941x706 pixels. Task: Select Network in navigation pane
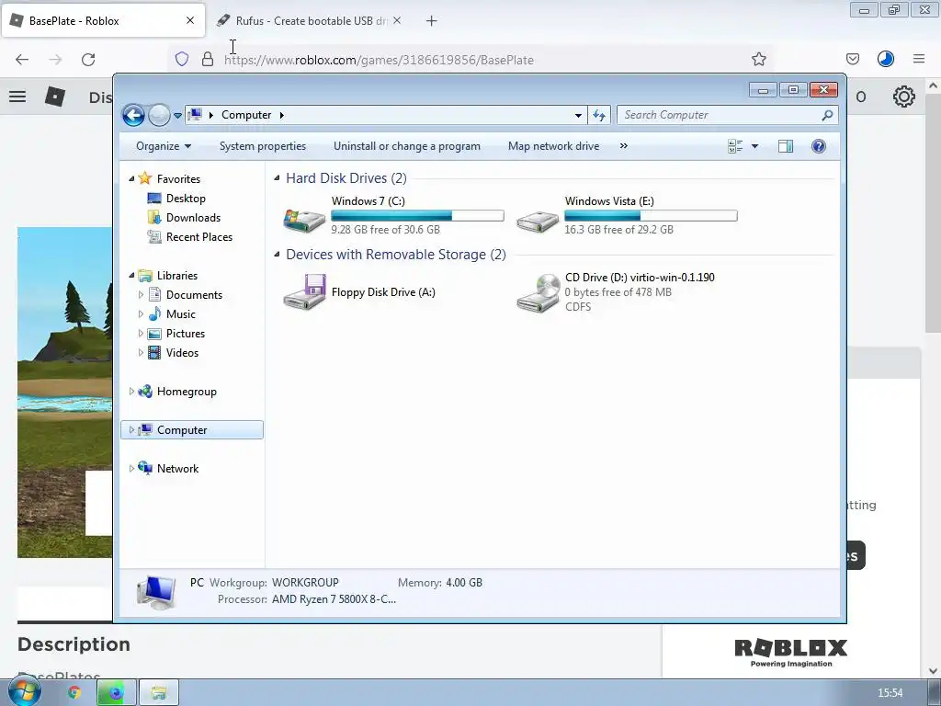pos(177,468)
